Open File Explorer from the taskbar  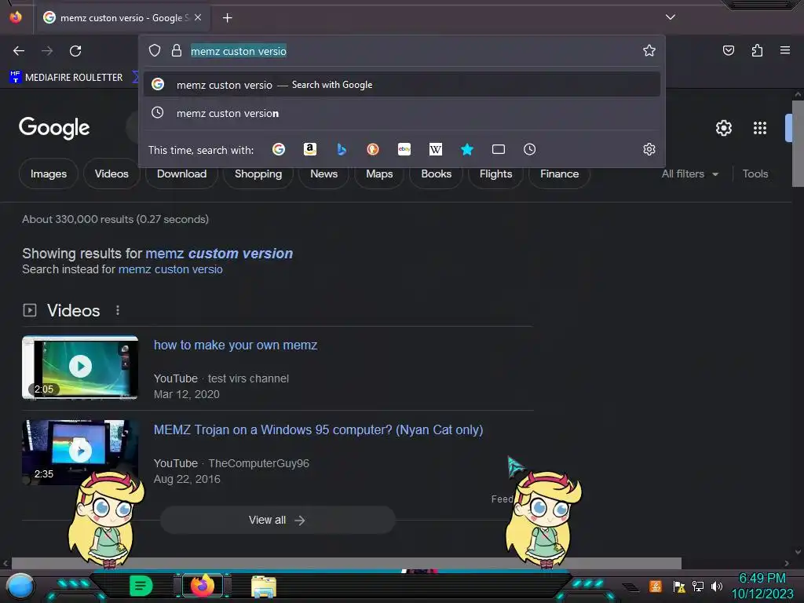(264, 587)
